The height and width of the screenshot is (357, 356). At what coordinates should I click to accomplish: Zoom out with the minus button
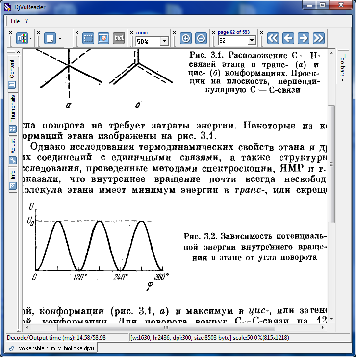201,38
